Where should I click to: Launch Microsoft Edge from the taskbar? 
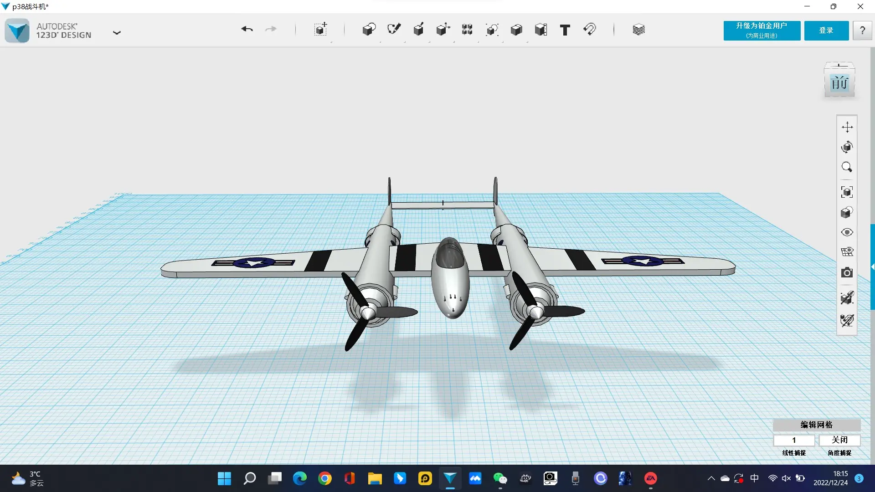[300, 478]
